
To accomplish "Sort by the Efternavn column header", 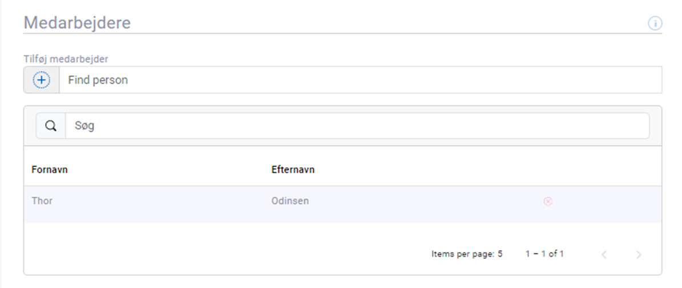I will coord(293,170).
